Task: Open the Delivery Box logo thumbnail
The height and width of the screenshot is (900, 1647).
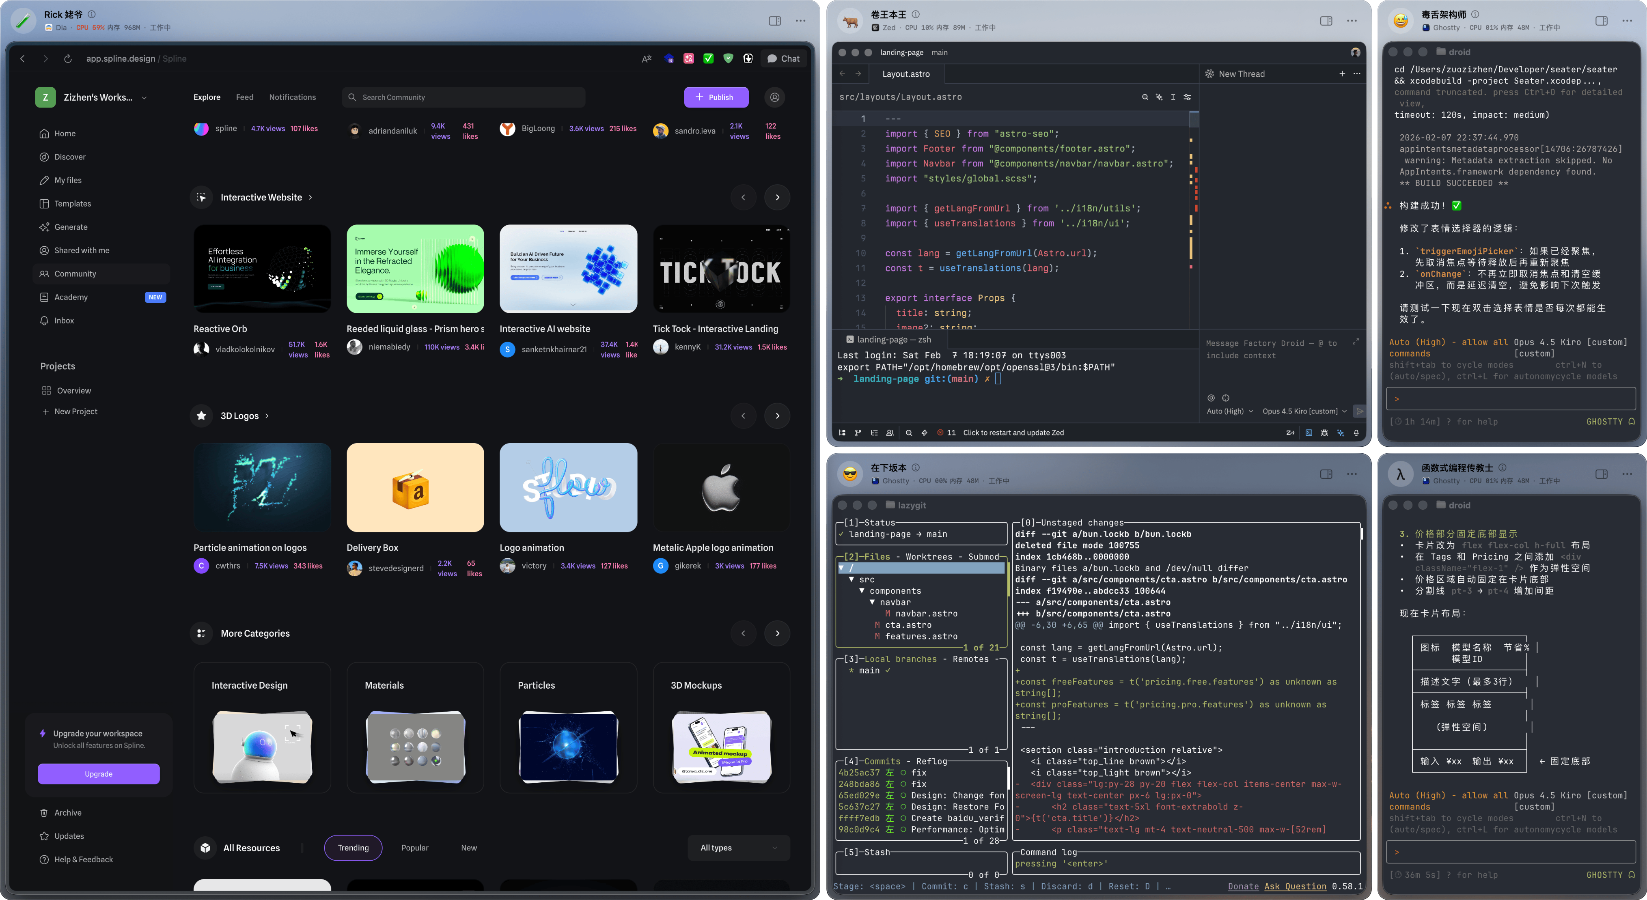Action: [x=415, y=487]
